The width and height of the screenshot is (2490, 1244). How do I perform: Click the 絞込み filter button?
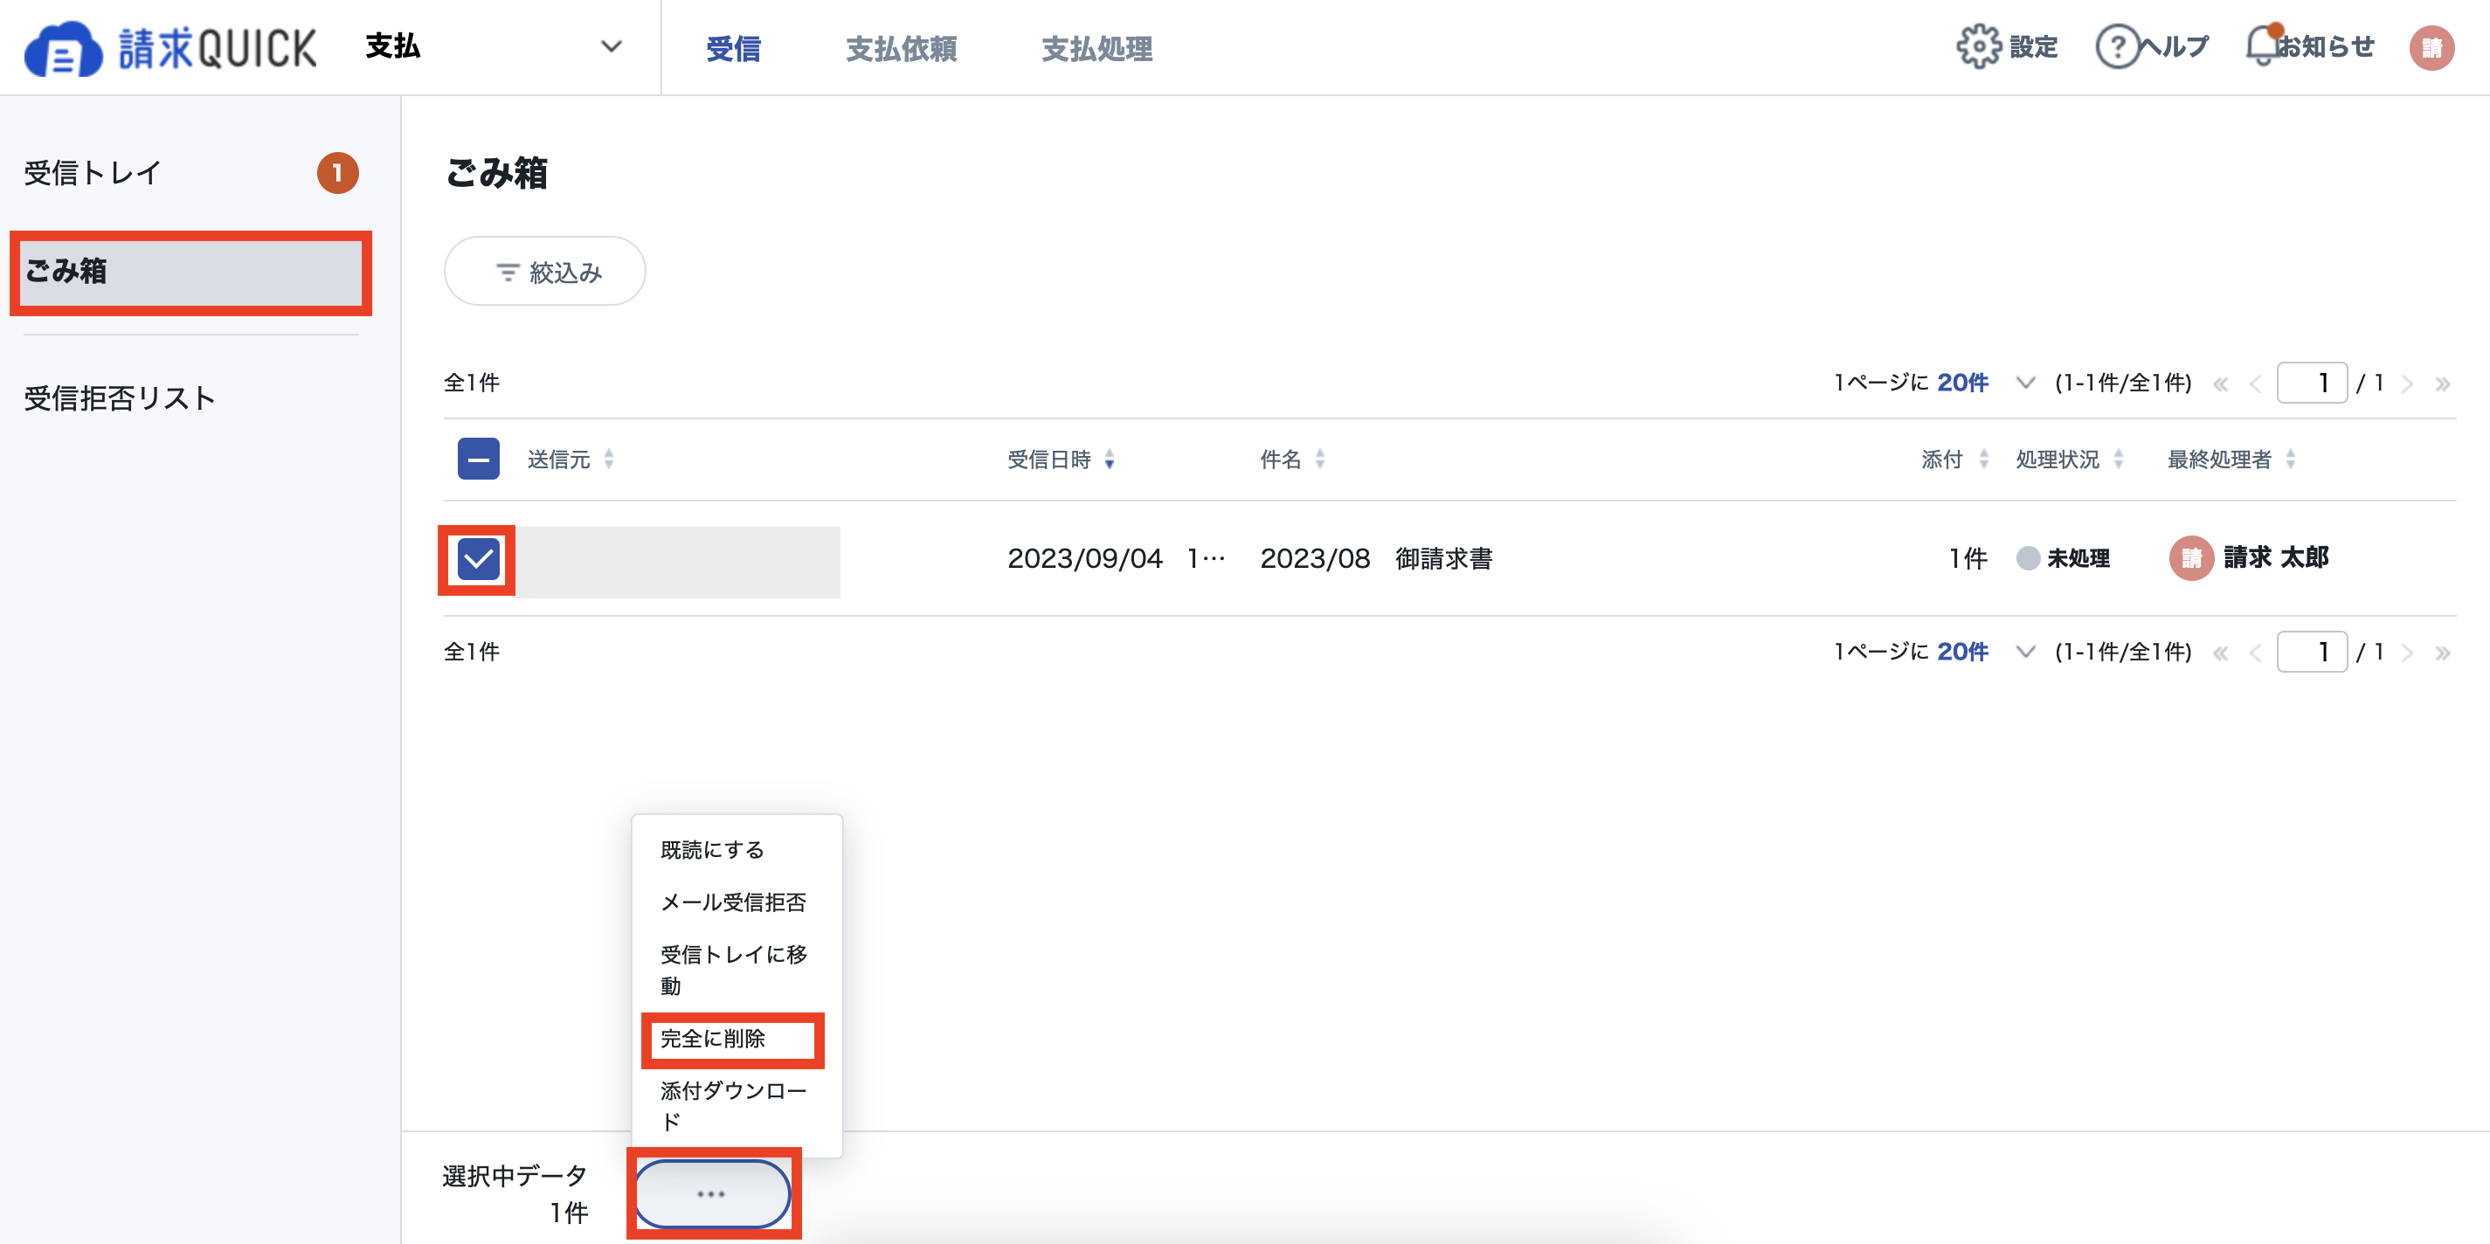(x=544, y=272)
